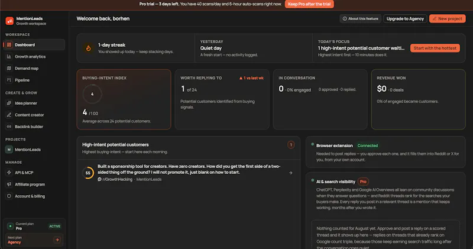Viewport: 473px width, 249px height.
Task: Click the MentionLeads project M avatar
Action: click(9, 150)
